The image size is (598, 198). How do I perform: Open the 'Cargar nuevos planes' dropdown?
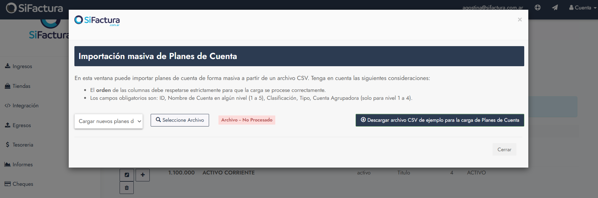109,121
